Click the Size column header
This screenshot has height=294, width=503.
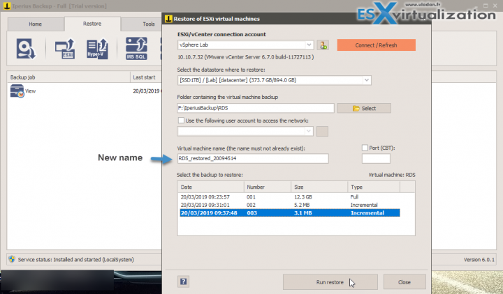click(x=319, y=187)
